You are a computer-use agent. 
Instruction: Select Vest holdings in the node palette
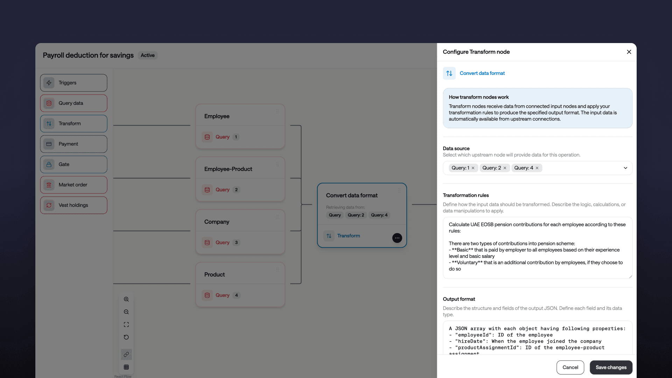73,205
